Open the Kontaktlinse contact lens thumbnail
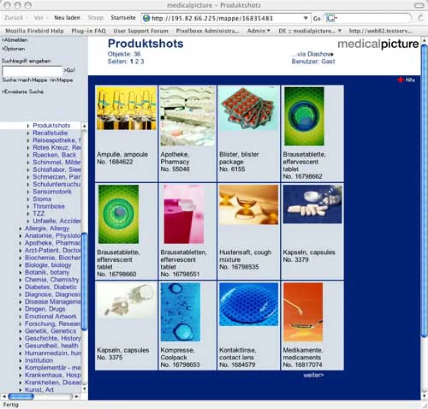This screenshot has width=428, height=409. 249,304
